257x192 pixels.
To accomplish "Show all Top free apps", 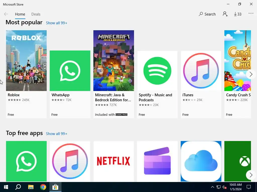I will pos(56,134).
